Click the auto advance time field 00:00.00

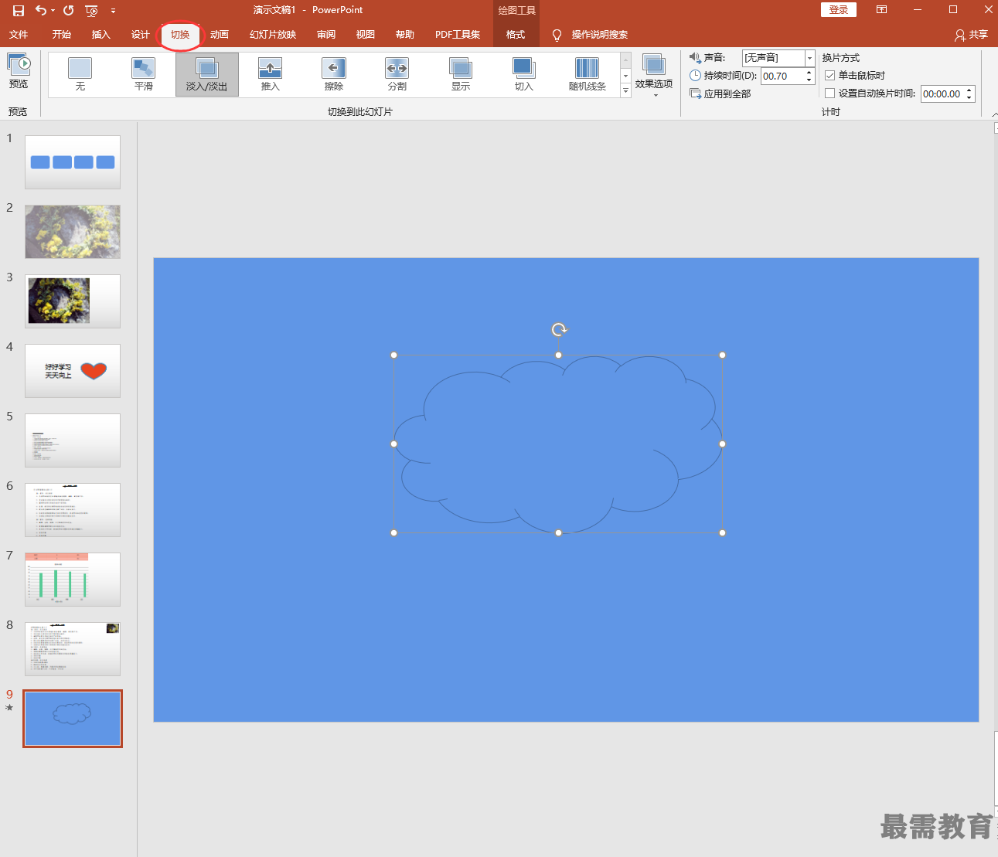point(942,94)
